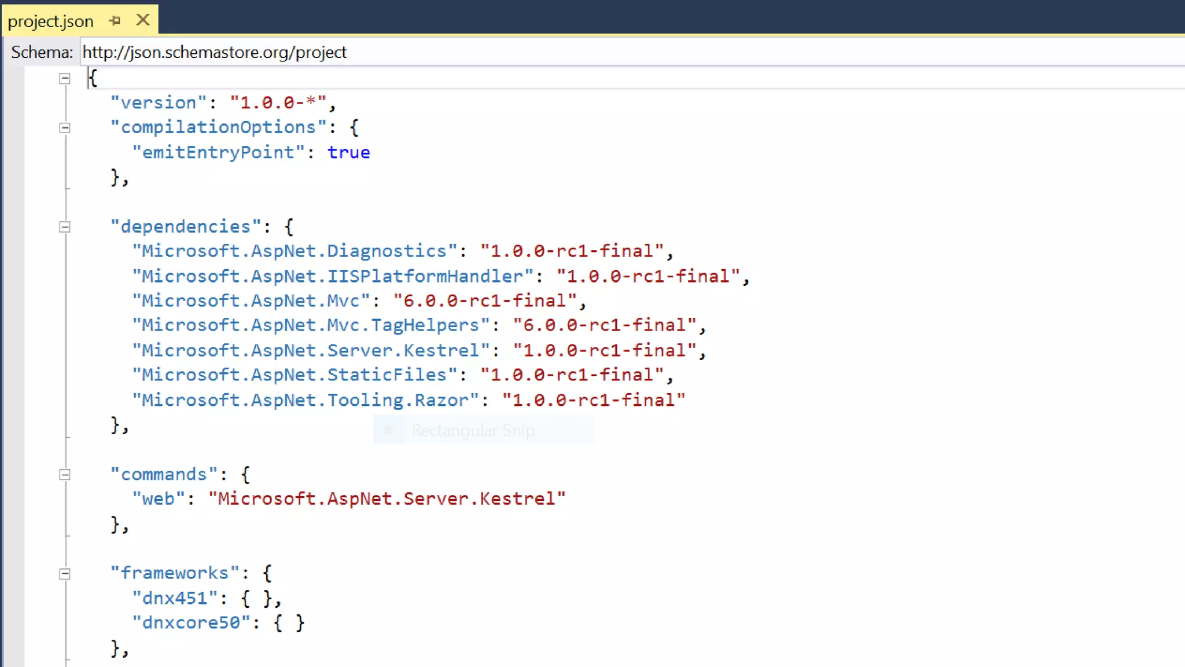Click the dnx451 framework key
This screenshot has height=667, width=1185.
[174, 598]
